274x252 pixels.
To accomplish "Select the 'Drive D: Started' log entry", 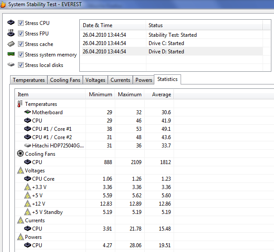I will point(171,52).
